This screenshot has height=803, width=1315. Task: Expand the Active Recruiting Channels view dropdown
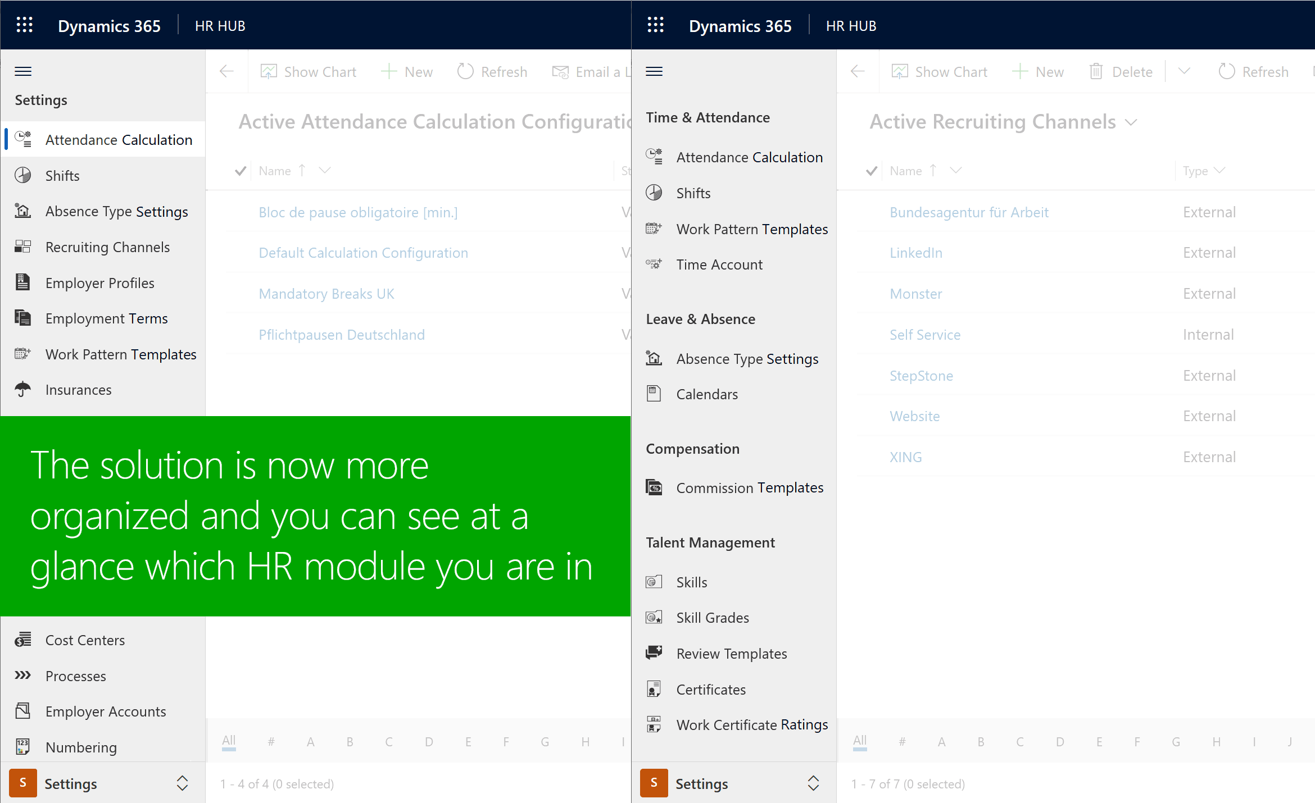coord(1131,122)
